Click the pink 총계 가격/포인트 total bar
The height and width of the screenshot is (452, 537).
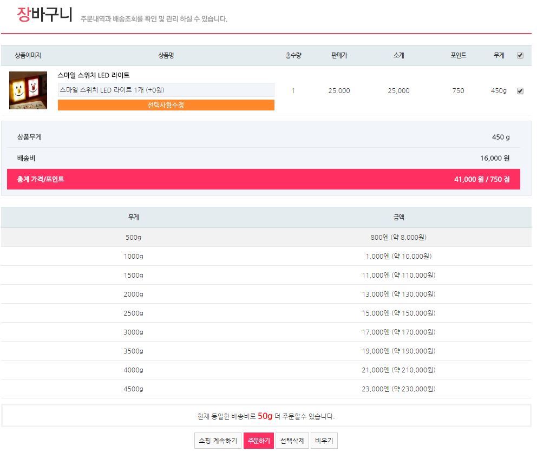click(x=263, y=179)
